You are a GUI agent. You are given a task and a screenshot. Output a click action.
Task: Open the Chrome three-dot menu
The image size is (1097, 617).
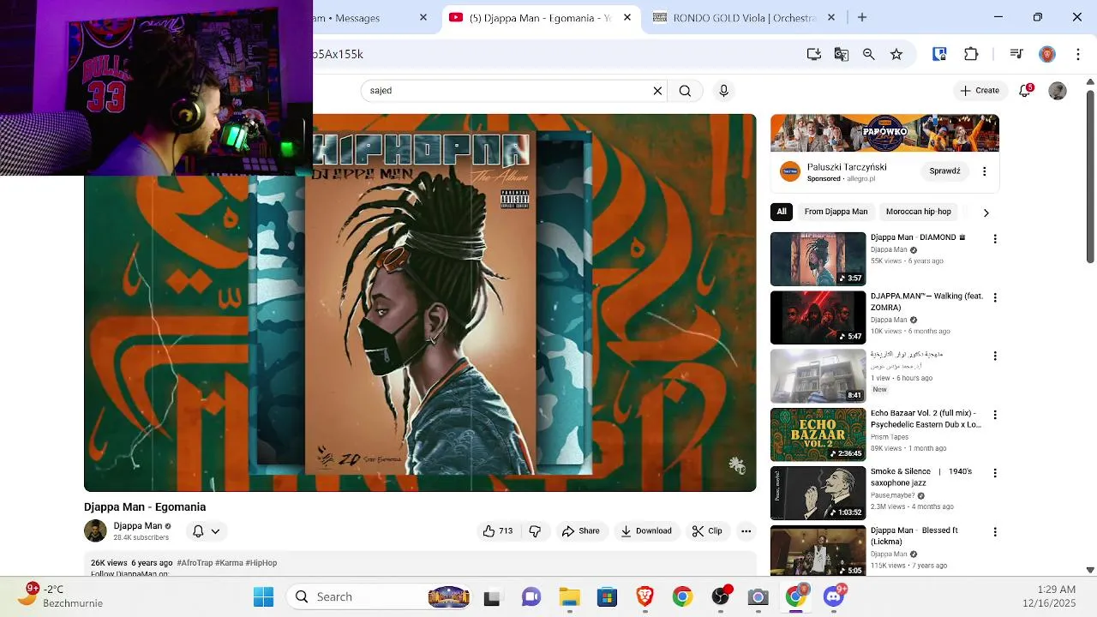[x=1076, y=54]
